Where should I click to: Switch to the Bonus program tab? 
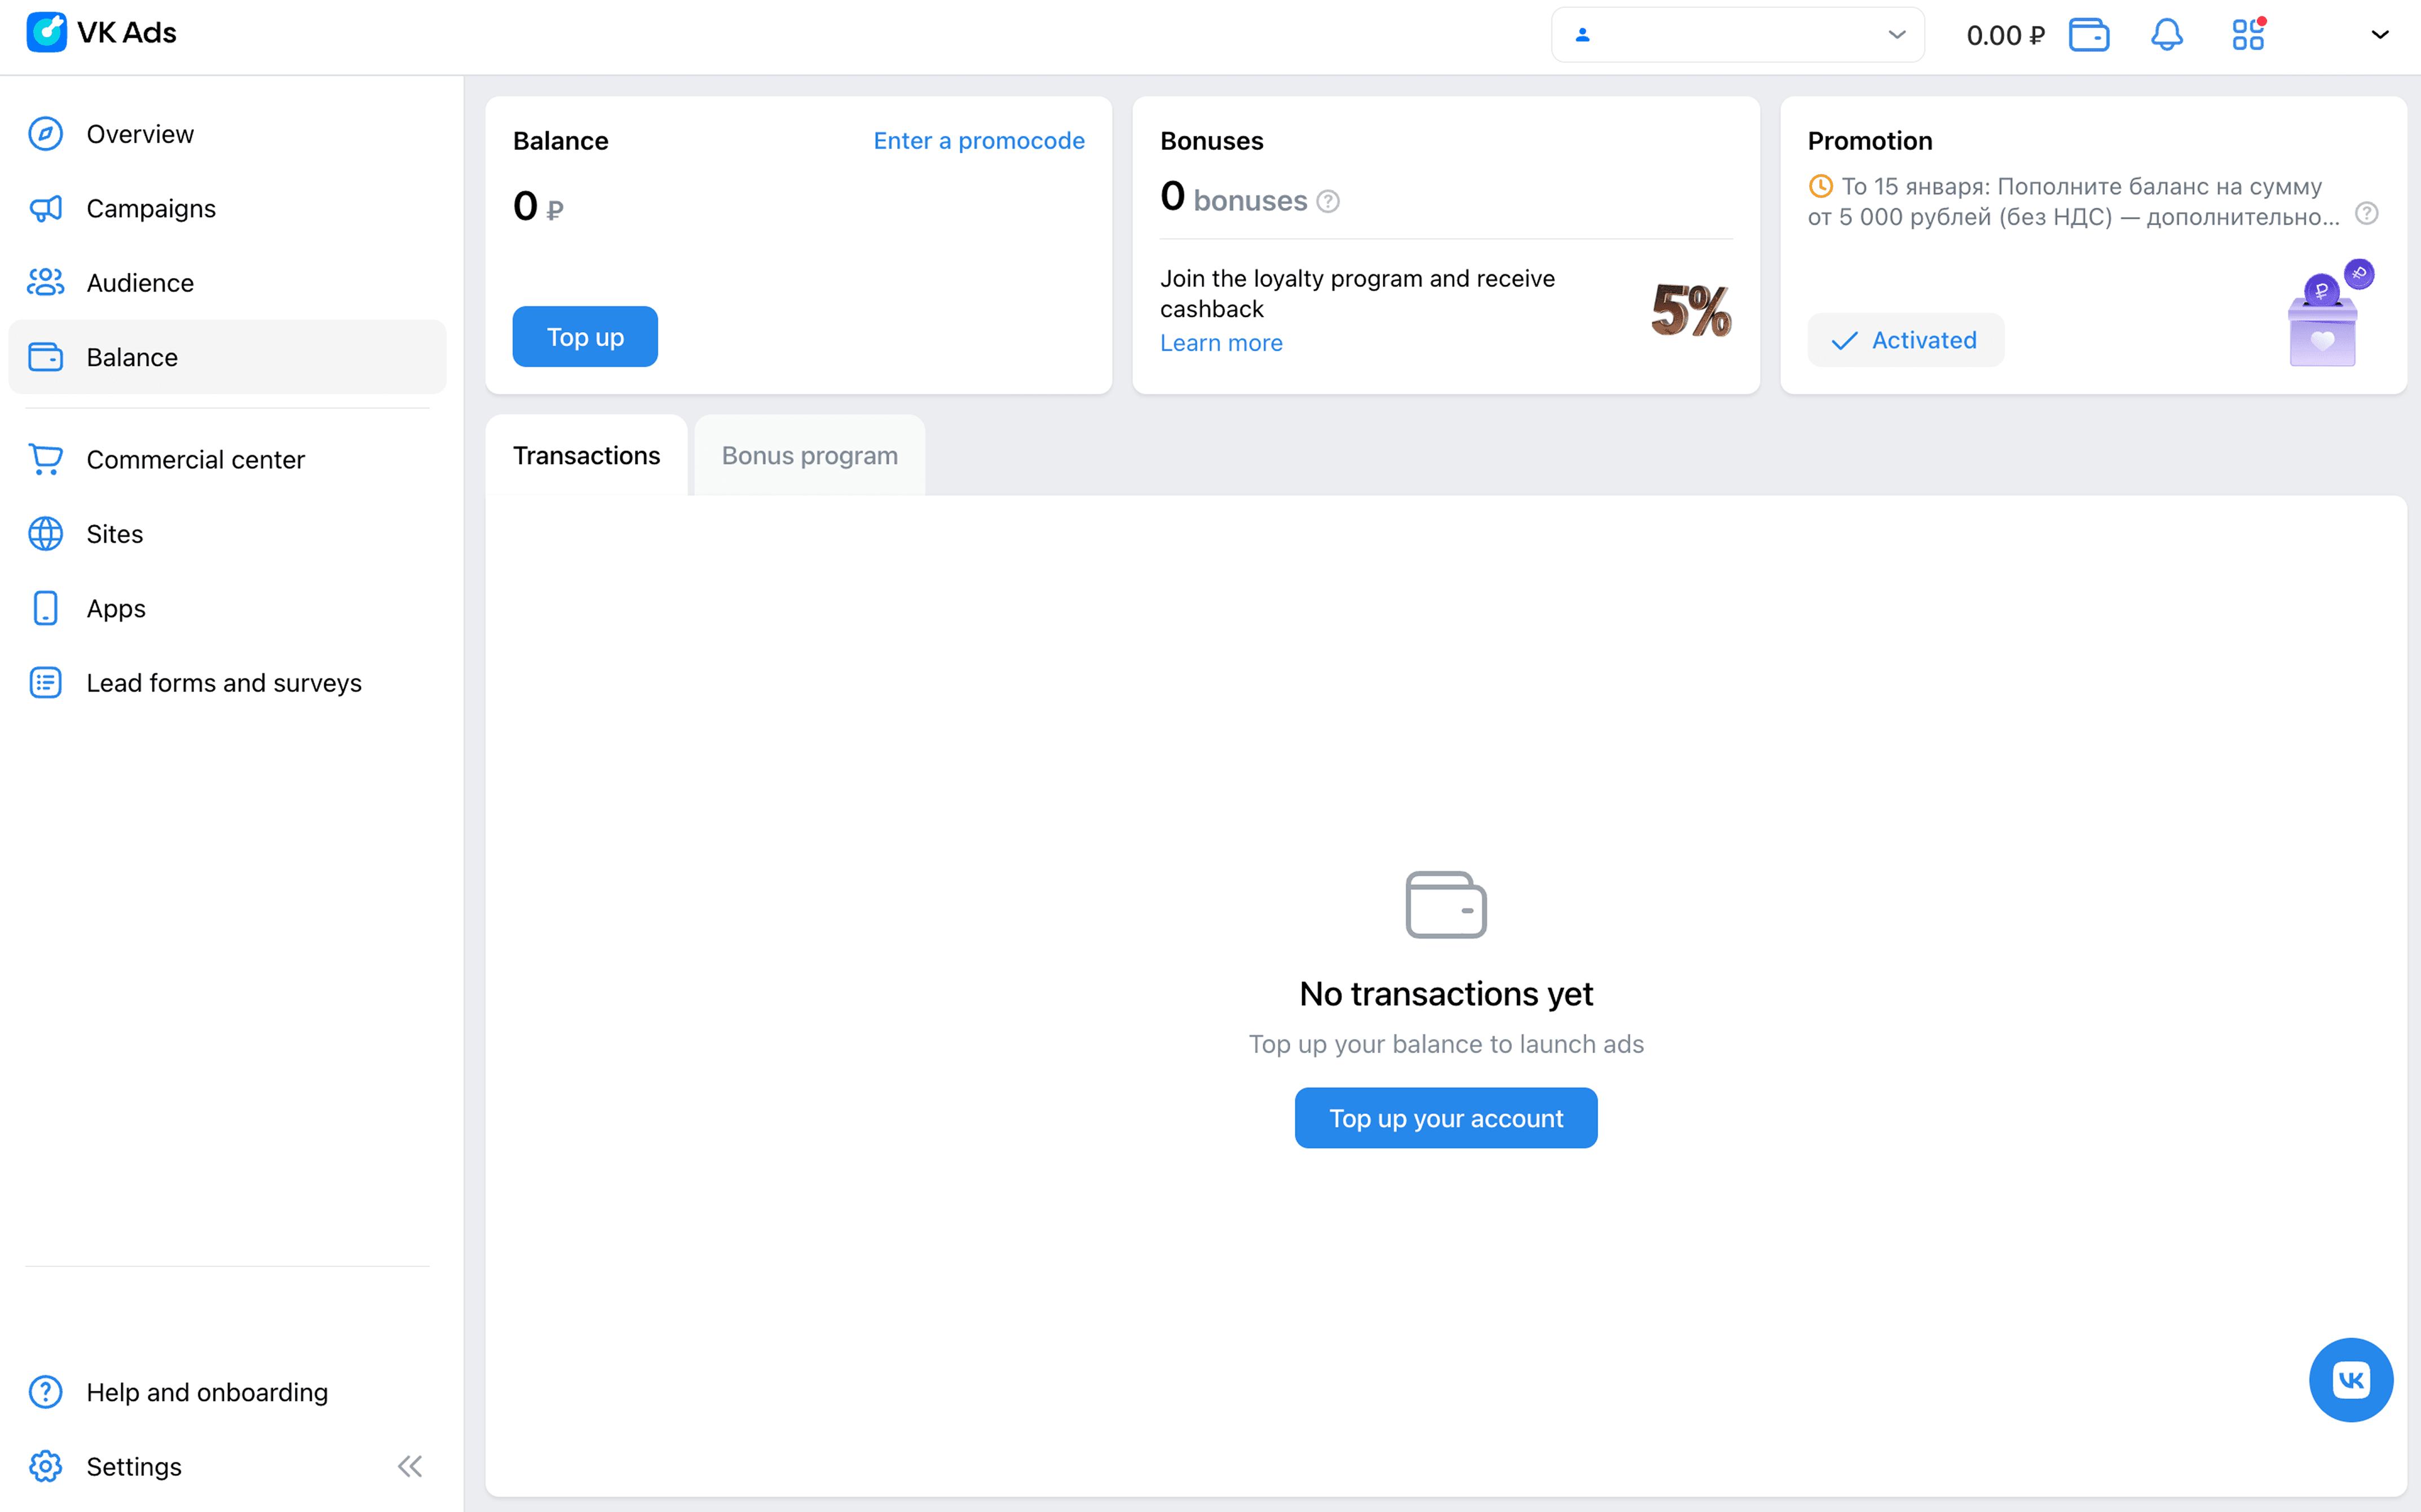tap(809, 456)
